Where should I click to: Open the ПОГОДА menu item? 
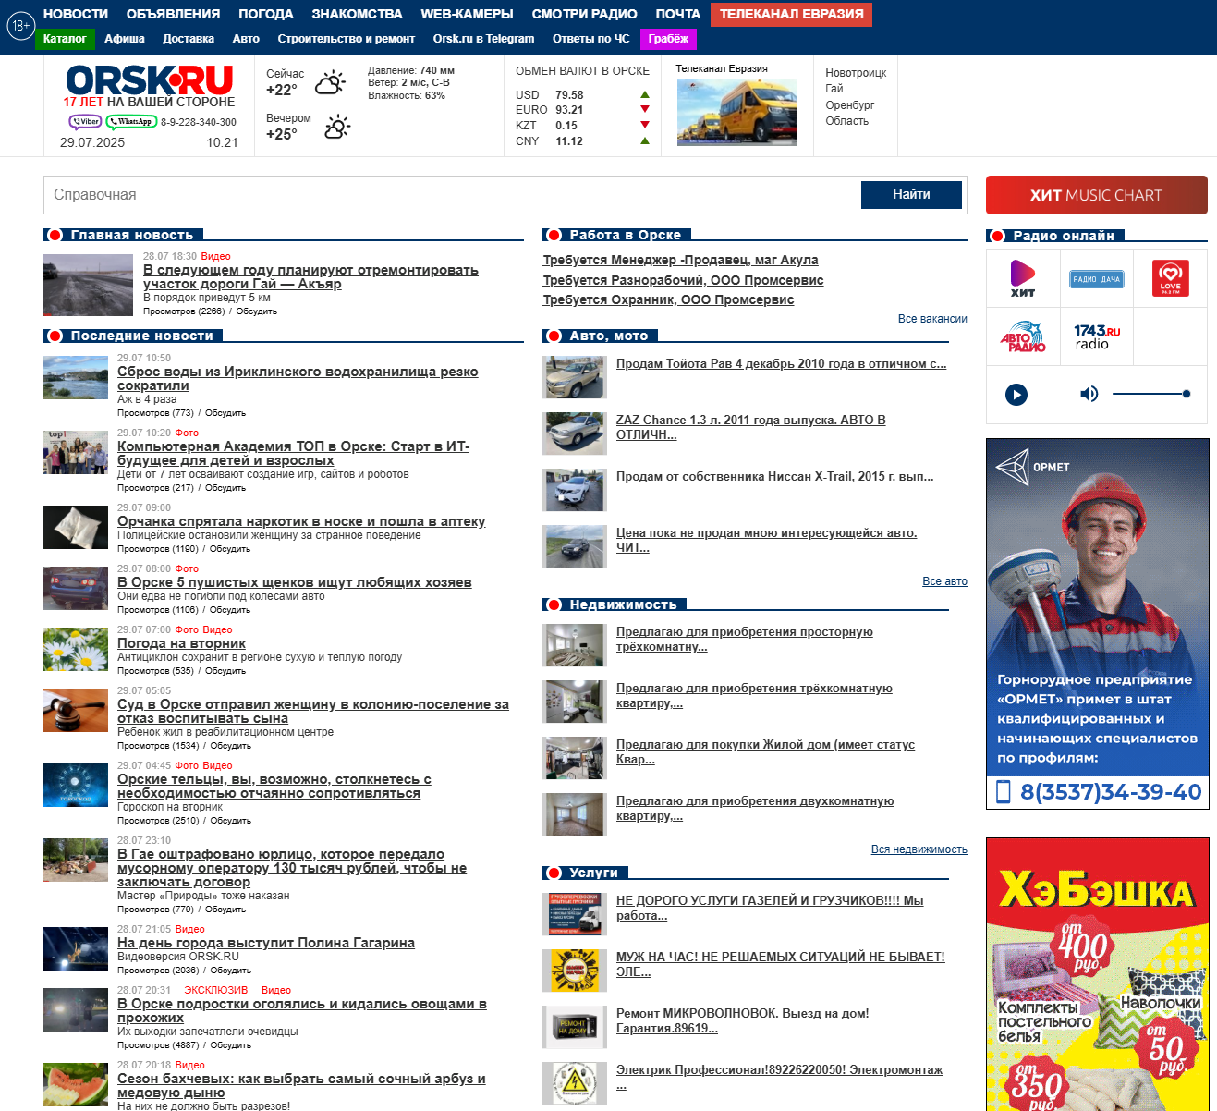click(266, 14)
